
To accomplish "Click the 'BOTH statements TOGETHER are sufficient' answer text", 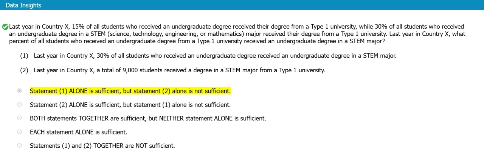I will coord(148,118).
